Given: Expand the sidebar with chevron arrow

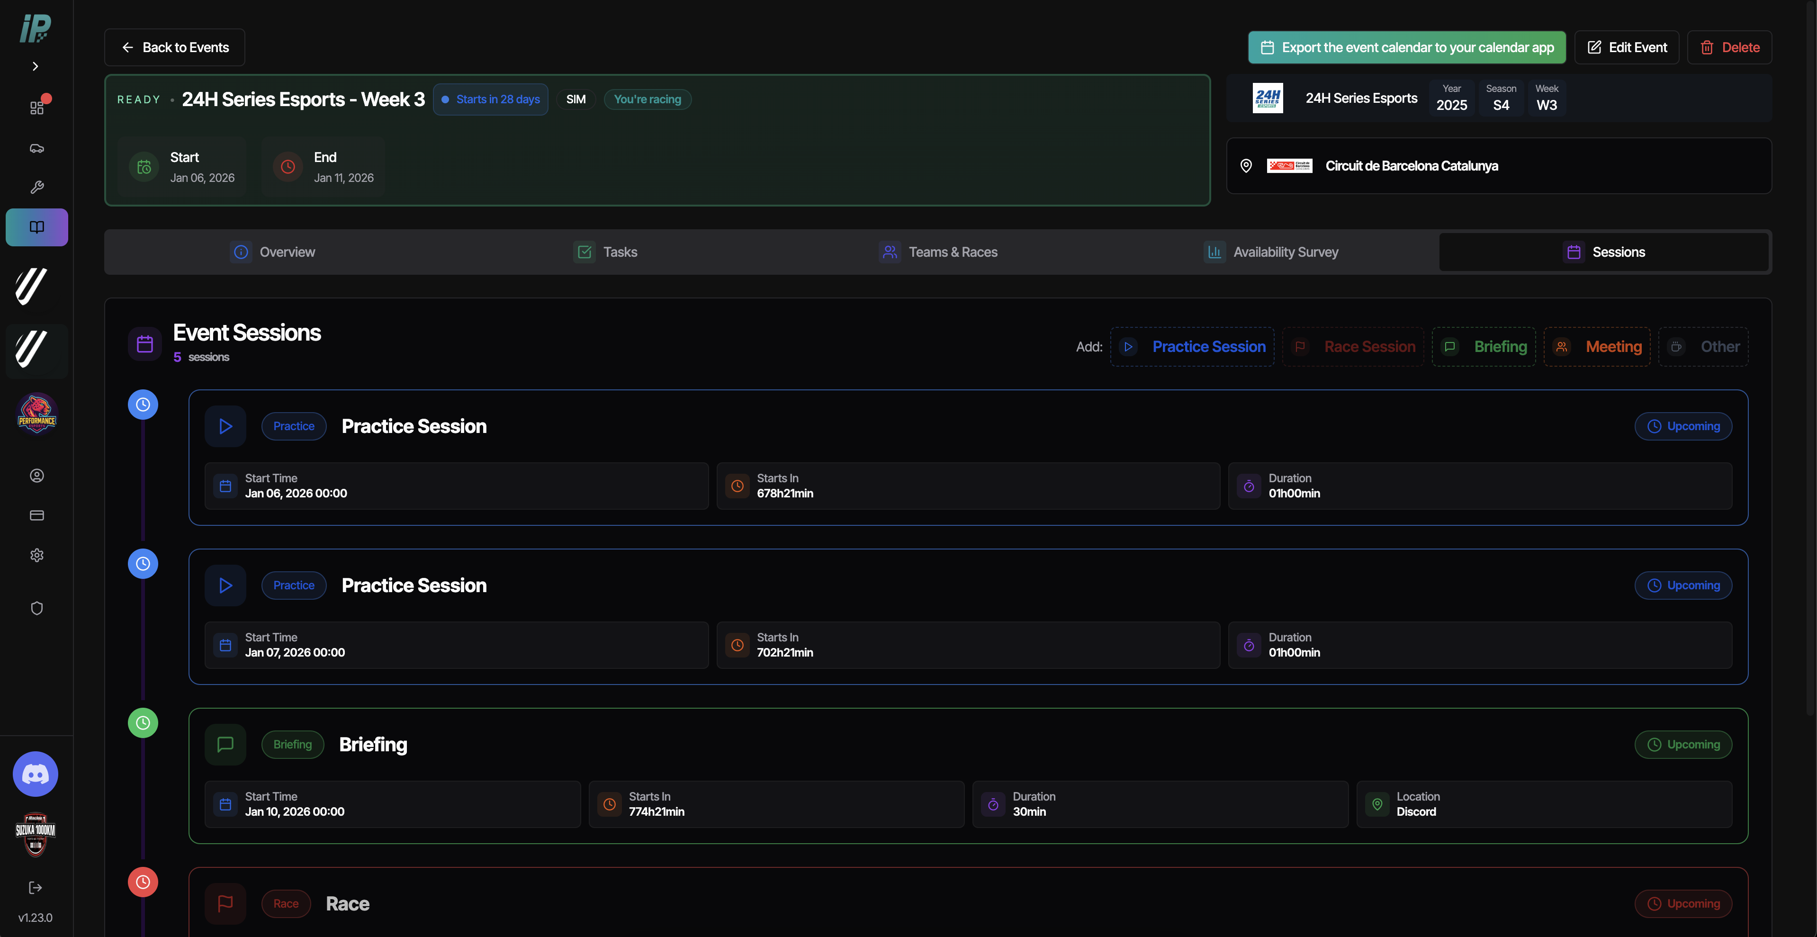Looking at the screenshot, I should coord(35,66).
